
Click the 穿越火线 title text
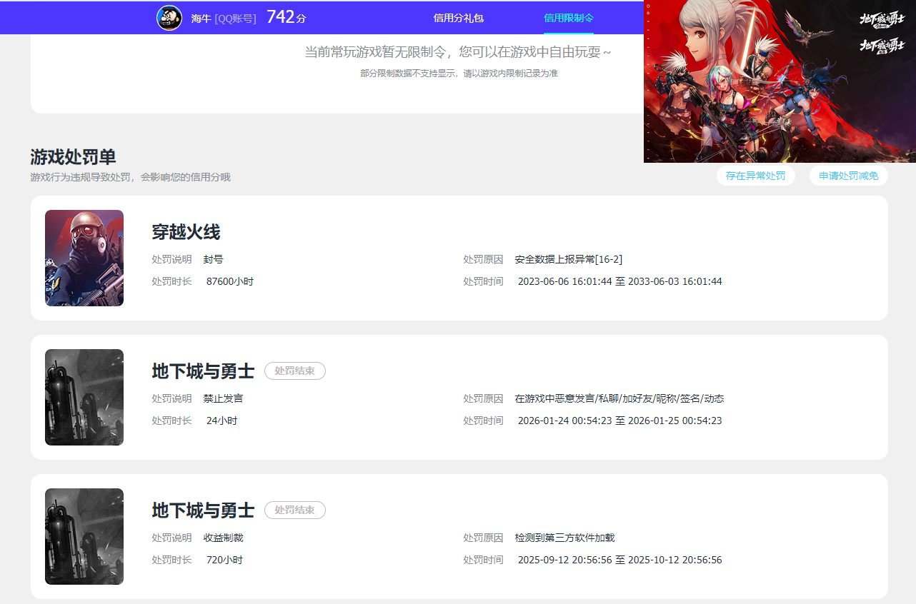coord(186,232)
